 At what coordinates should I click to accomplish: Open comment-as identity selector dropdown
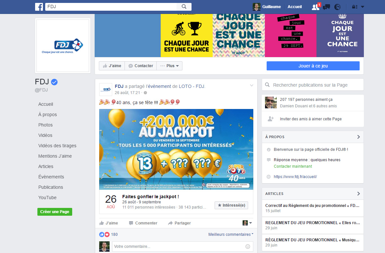[x=247, y=223]
